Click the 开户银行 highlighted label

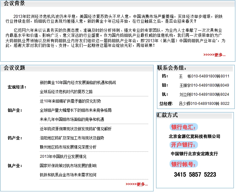click(x=184, y=145)
